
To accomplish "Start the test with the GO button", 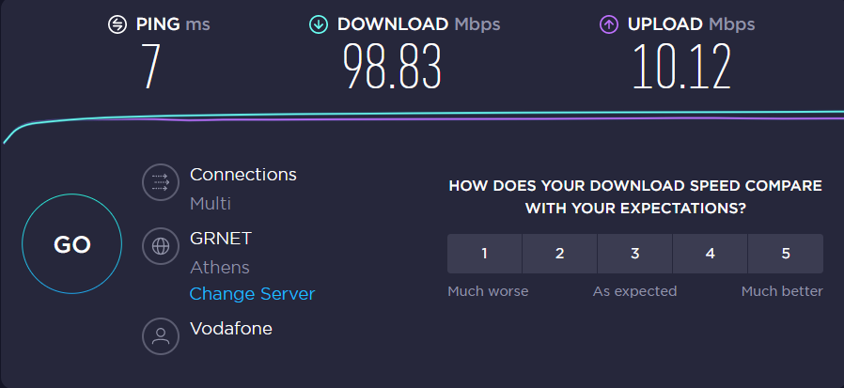I will (x=72, y=243).
